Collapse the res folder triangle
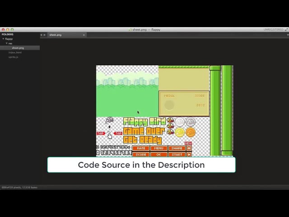 [x=7, y=43]
